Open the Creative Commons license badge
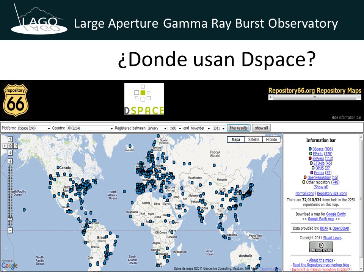This screenshot has height=273, width=364. coord(321,247)
